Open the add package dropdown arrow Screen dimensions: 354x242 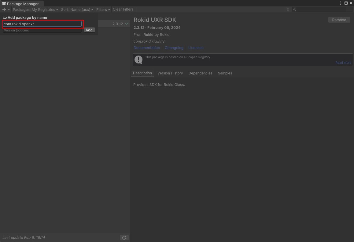(9, 9)
